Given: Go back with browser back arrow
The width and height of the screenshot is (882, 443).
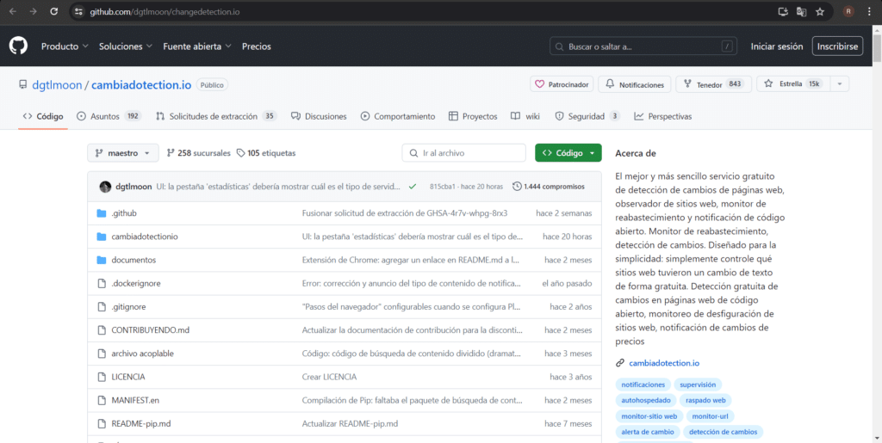Looking at the screenshot, I should 13,11.
